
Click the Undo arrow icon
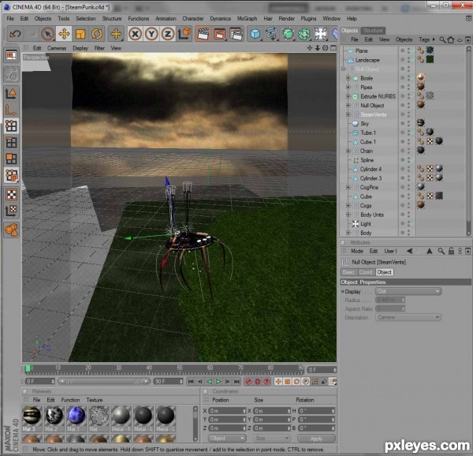[15, 34]
